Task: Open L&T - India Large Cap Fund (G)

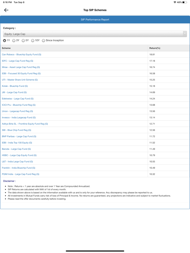Action: coord(17,161)
